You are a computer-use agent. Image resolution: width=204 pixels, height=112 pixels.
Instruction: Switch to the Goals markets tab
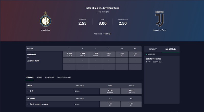pyautogui.click(x=39, y=77)
